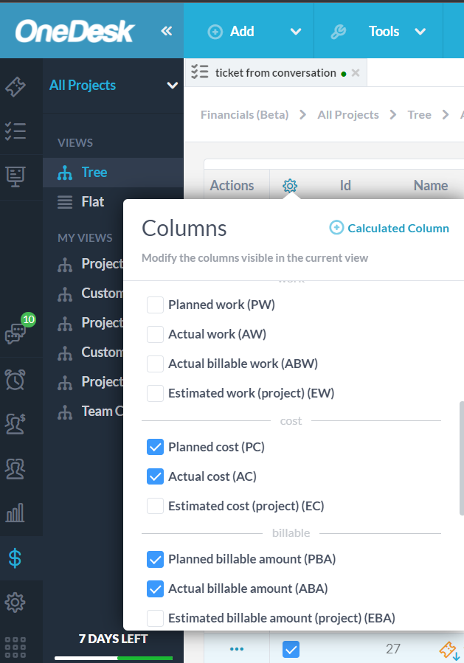Open the Tools dropdown
The image size is (464, 663).
click(420, 32)
